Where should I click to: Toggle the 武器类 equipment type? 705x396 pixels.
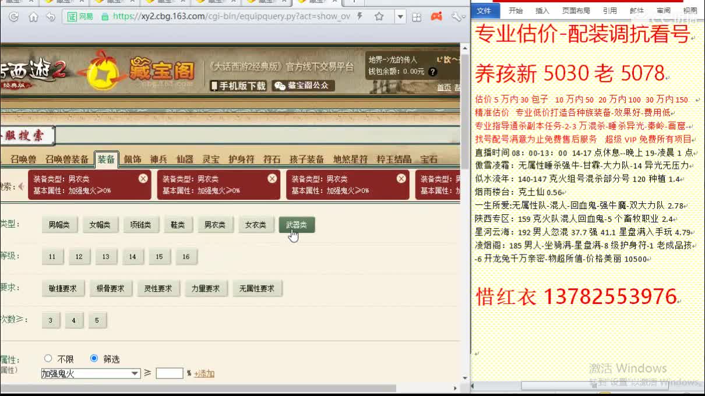pos(297,225)
